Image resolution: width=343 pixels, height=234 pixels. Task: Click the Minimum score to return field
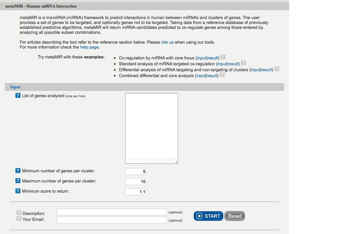[136, 192]
